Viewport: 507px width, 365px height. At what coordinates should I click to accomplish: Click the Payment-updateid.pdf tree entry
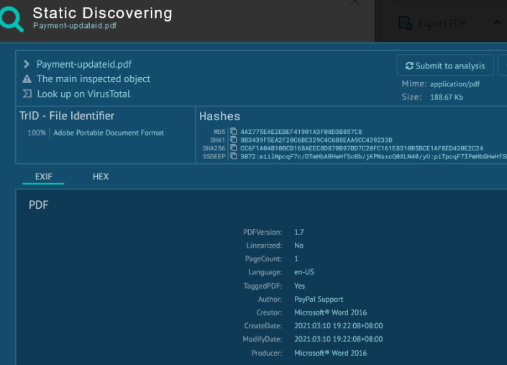coord(84,64)
